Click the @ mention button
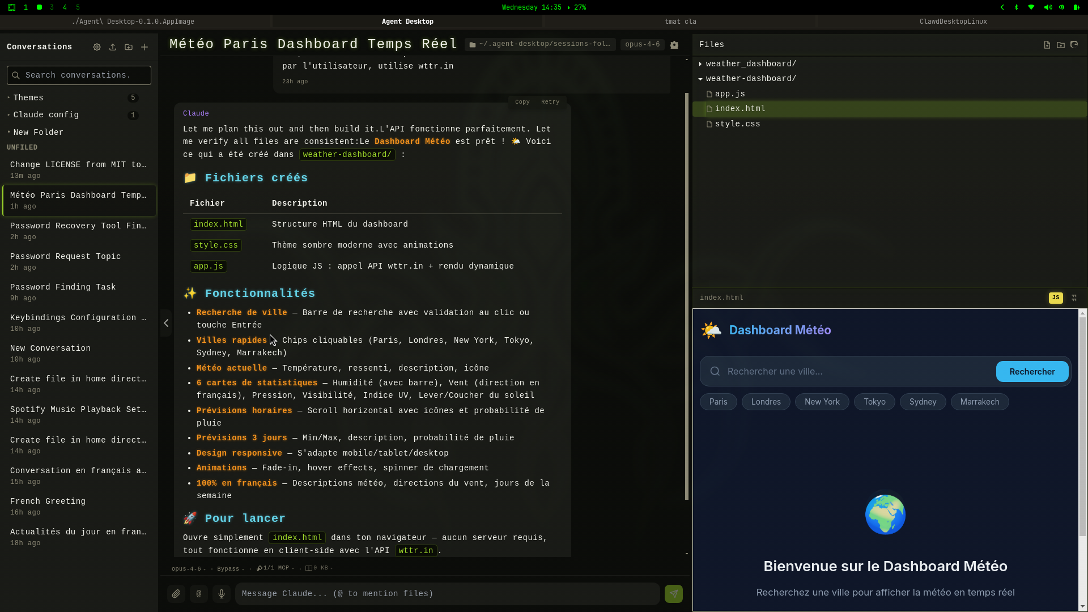The width and height of the screenshot is (1088, 612). point(199,594)
